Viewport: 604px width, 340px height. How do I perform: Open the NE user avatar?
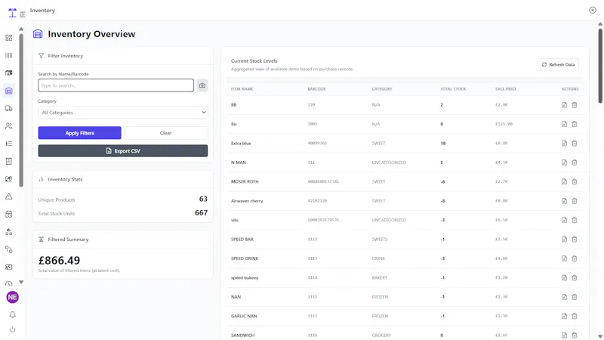coord(12,297)
